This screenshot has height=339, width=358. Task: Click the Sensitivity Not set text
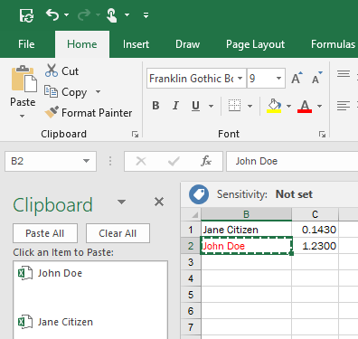pyautogui.click(x=294, y=194)
